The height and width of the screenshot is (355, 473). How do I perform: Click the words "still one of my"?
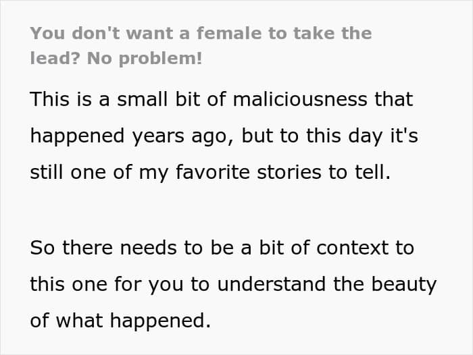point(99,173)
